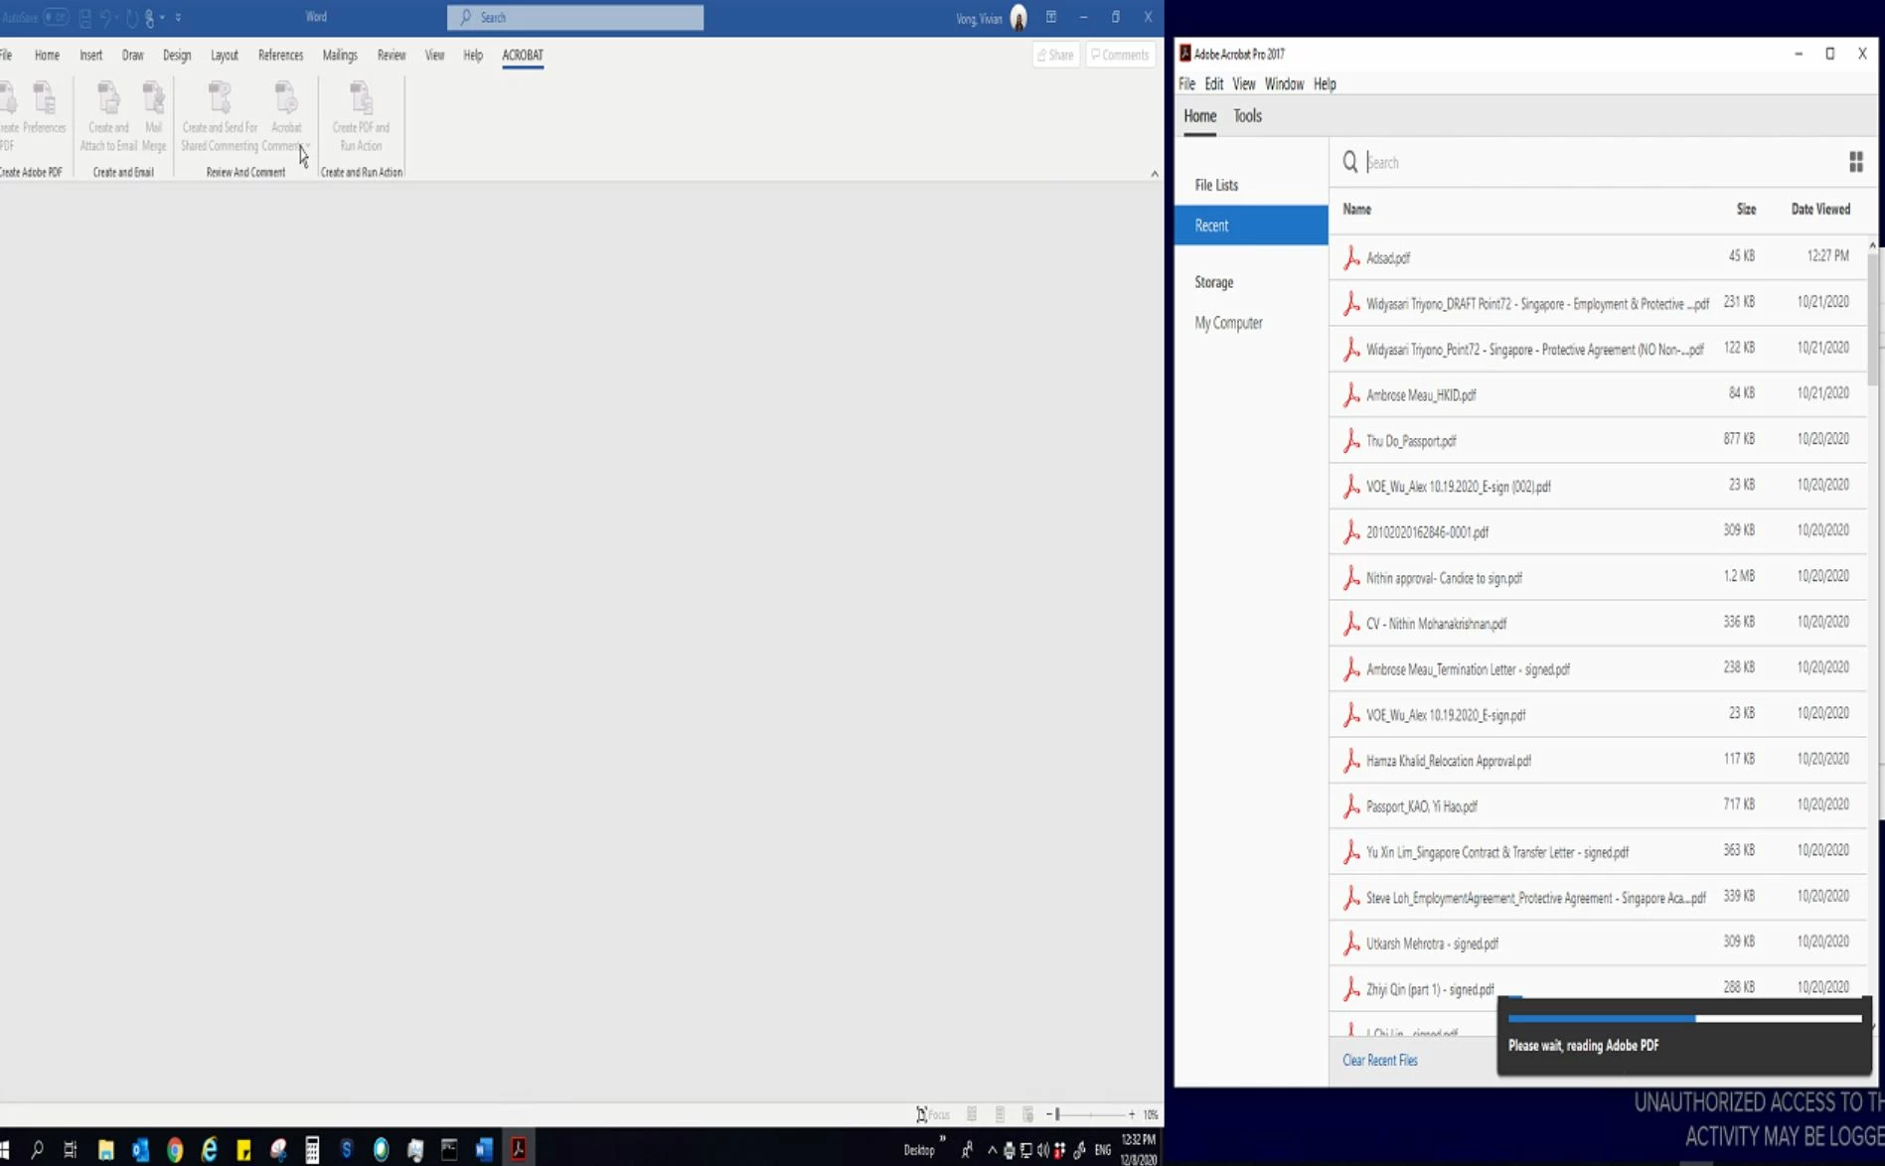Click Adobe Acrobat icon in taskbar
The image size is (1885, 1166).
pos(518,1150)
